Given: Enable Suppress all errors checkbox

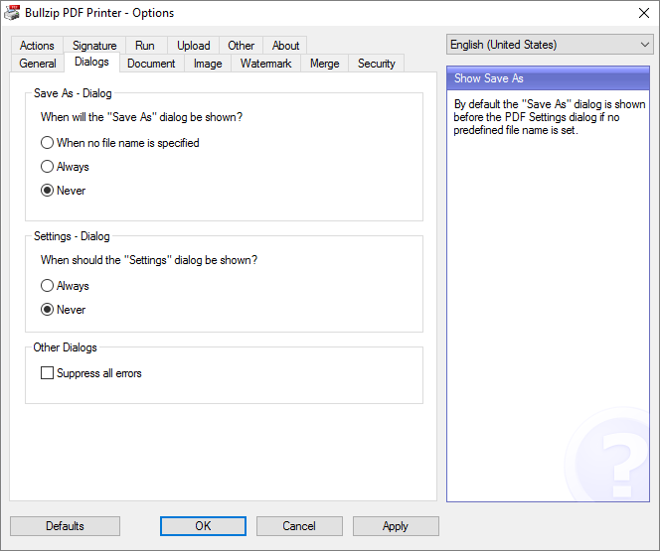Looking at the screenshot, I should [90, 373].
